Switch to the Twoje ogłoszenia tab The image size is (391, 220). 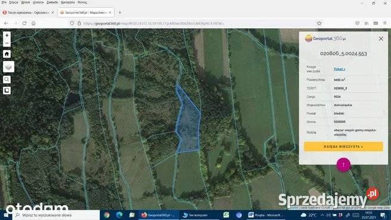coord(28,13)
